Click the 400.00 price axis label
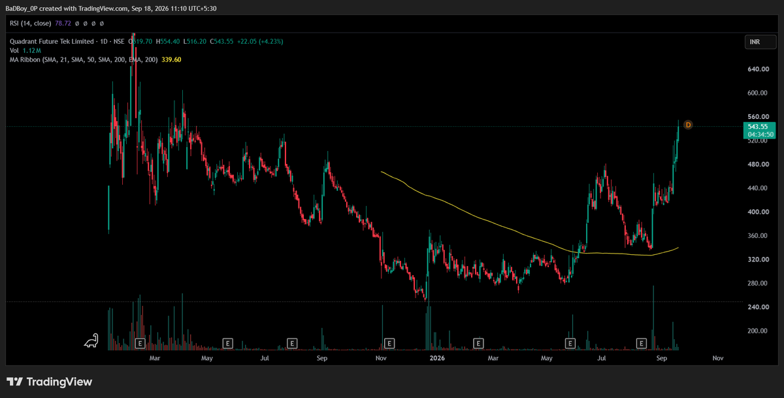Screen dimensions: 784x398 click(757, 212)
